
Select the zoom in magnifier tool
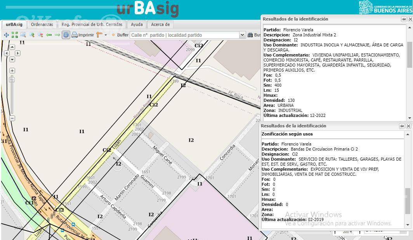pyautogui.click(x=32, y=35)
